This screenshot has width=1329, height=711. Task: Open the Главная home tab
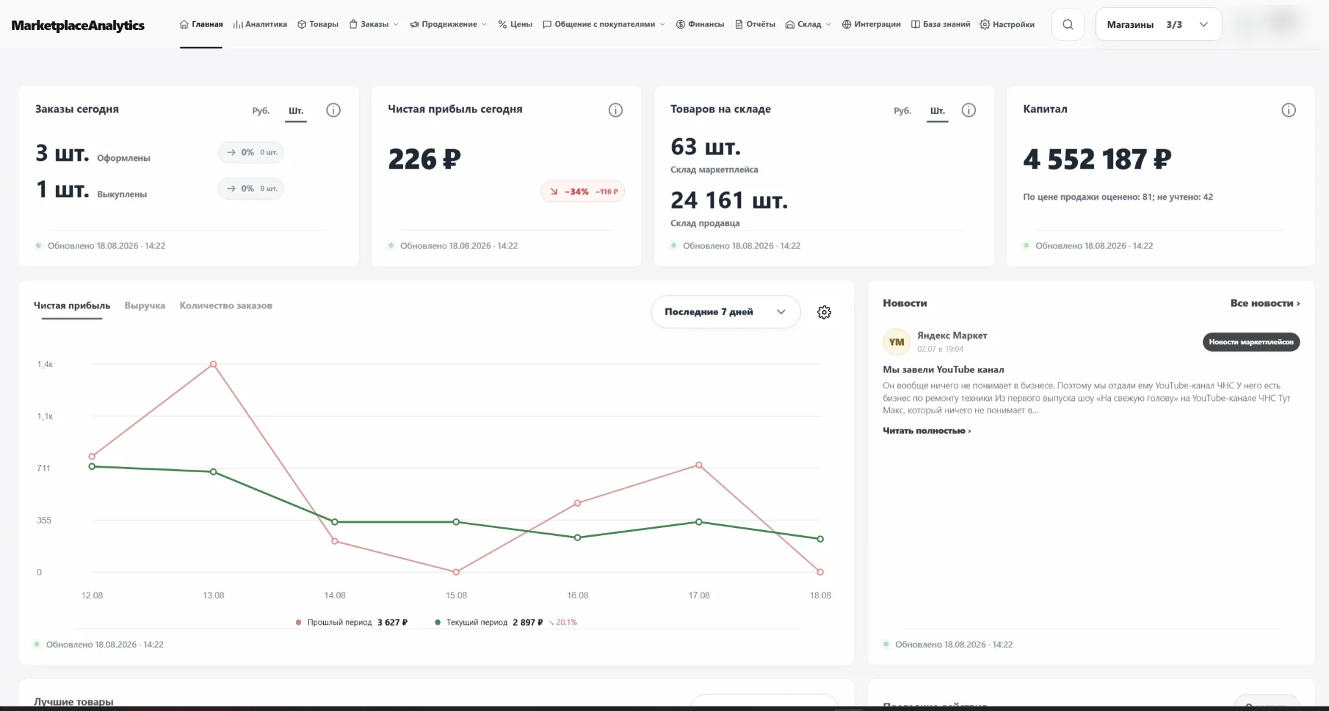201,24
